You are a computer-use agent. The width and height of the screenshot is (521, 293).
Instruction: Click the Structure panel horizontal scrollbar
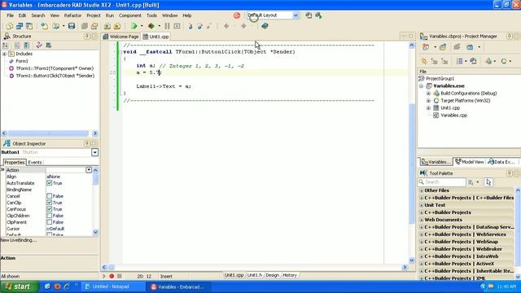pyautogui.click(x=49, y=133)
